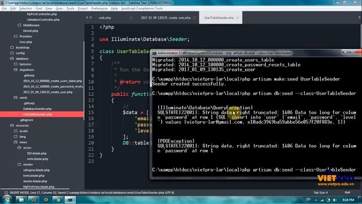Open the Find menu
362x204 pixels.
click(x=38, y=8)
